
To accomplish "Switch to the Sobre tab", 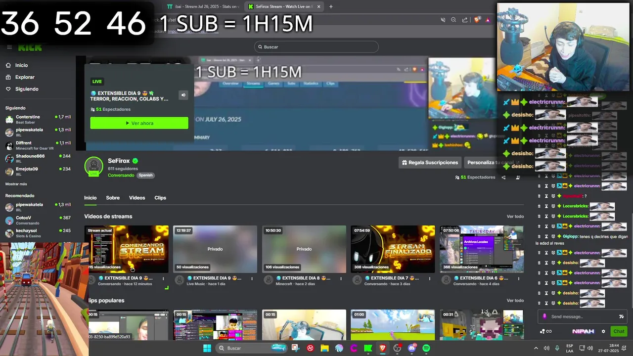I will point(113,198).
